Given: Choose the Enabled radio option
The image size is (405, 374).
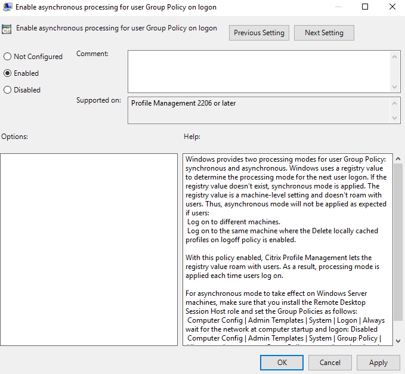Looking at the screenshot, I should [8, 73].
